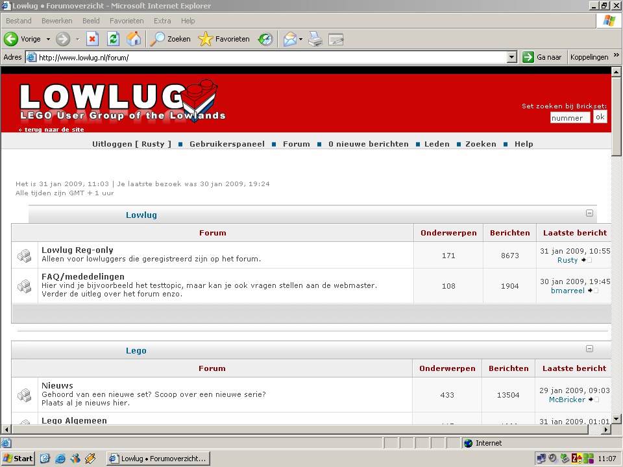
Task: Click the vertical scrollbar up arrow
Action: coord(617,72)
